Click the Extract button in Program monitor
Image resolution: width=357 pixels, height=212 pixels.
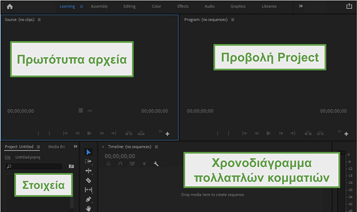tap(320, 133)
